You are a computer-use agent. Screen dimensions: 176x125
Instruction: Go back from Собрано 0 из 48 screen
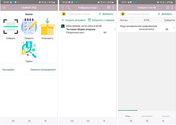(122, 8)
